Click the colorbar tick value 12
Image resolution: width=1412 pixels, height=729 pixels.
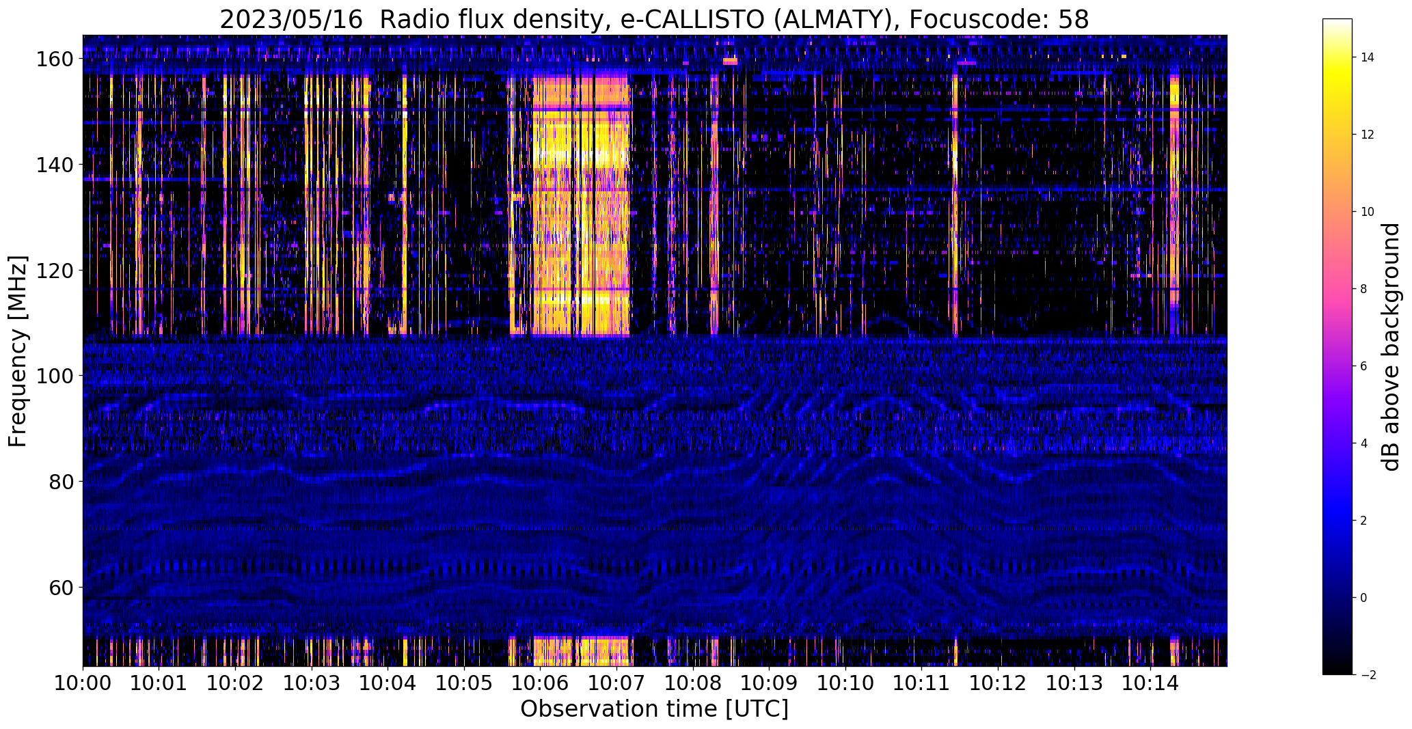1368,135
